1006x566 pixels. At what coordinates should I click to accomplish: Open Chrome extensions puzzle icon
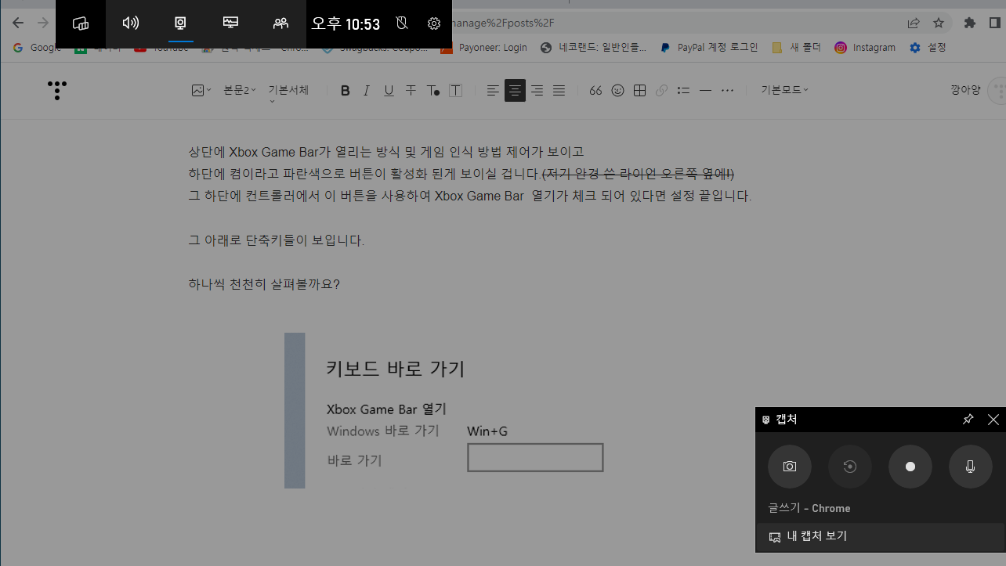[x=970, y=23]
